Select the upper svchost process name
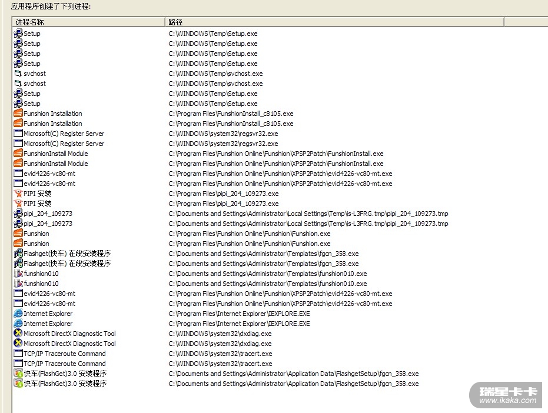The height and width of the screenshot is (413, 548). pyautogui.click(x=35, y=74)
